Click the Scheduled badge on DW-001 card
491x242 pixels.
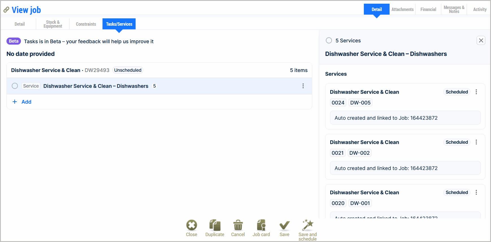pos(457,192)
